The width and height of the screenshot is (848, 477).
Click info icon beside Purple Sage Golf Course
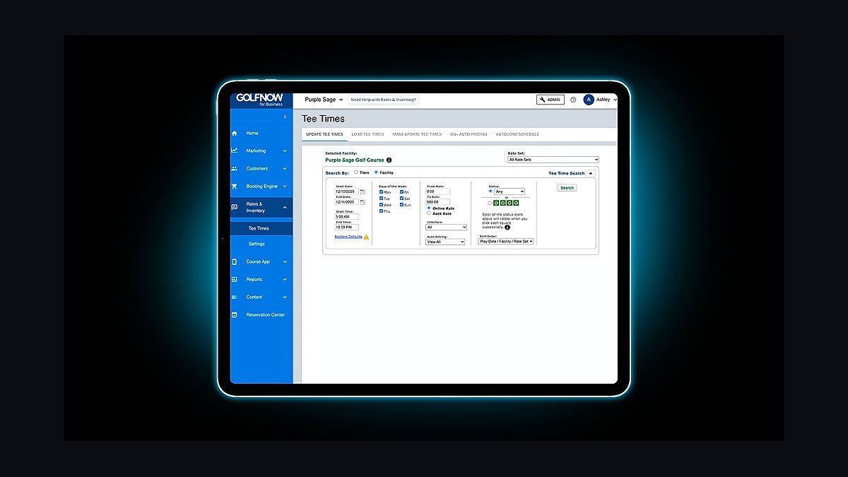pyautogui.click(x=389, y=160)
